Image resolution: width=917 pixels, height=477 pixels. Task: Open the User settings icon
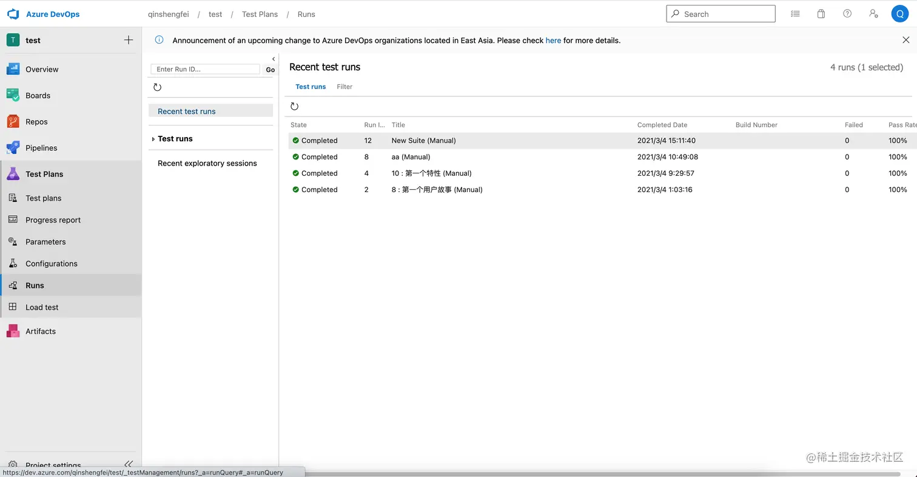click(873, 14)
